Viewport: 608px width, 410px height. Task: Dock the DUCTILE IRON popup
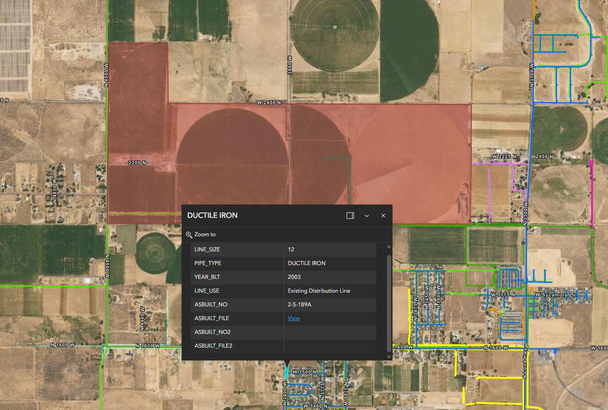coord(350,216)
